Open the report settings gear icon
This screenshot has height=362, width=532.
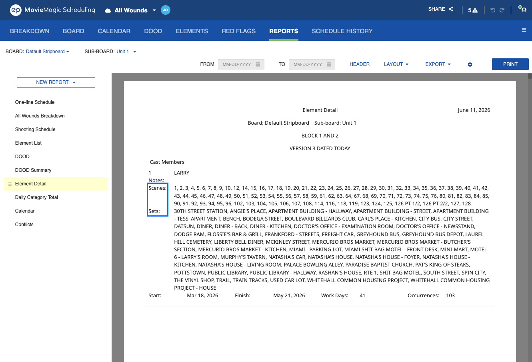pos(470,64)
